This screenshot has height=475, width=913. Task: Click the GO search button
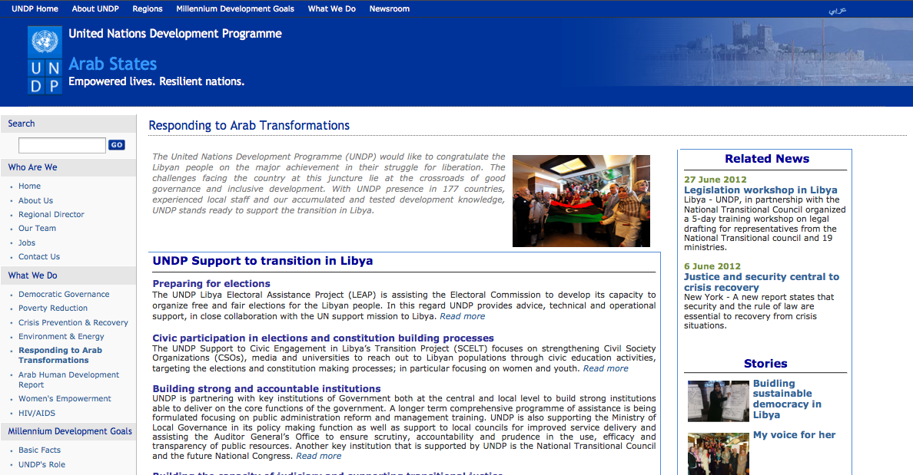pyautogui.click(x=117, y=145)
